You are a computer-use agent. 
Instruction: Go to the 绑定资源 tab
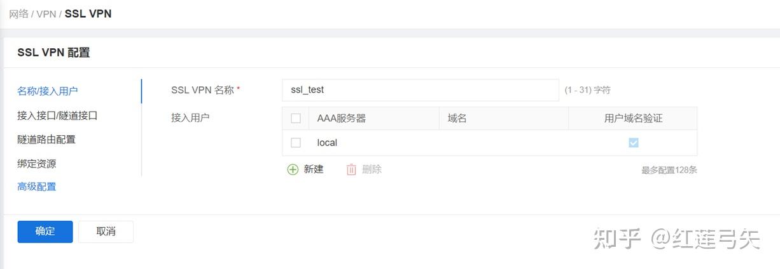click(x=37, y=163)
